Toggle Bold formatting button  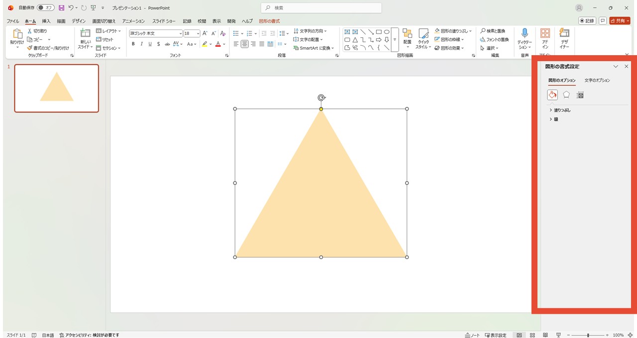pyautogui.click(x=133, y=44)
